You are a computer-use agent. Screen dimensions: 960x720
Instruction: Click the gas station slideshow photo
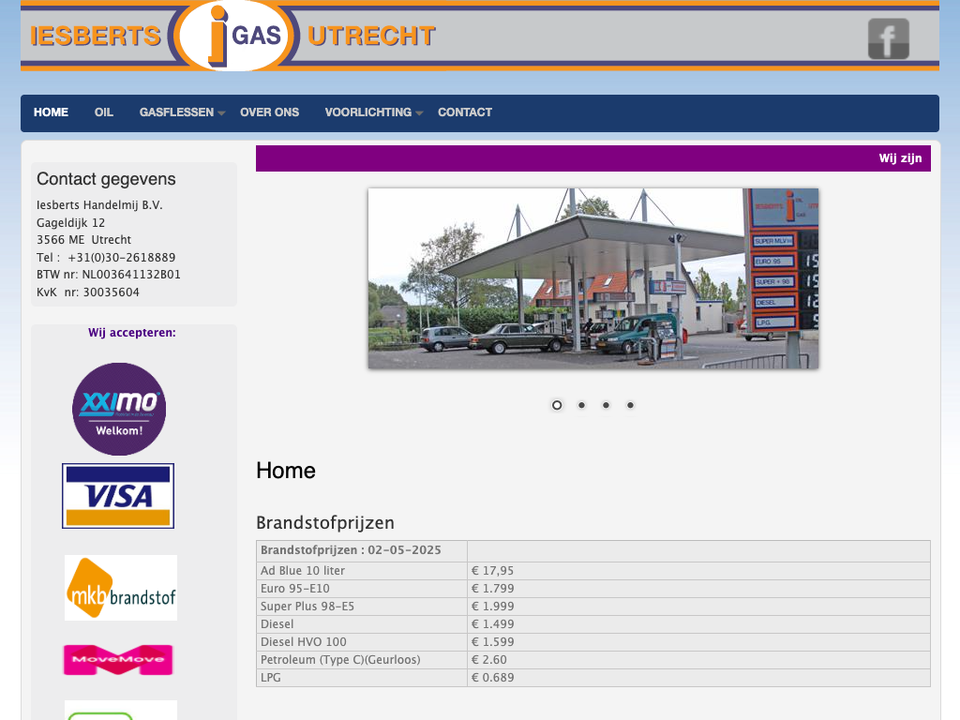pyautogui.click(x=592, y=278)
